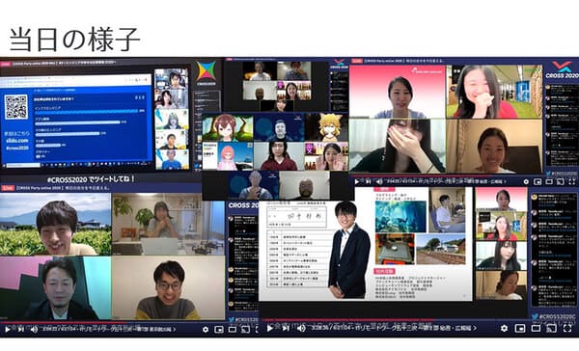Switch four-women player to theater mode
The width and height of the screenshot is (579, 351).
click(549, 181)
